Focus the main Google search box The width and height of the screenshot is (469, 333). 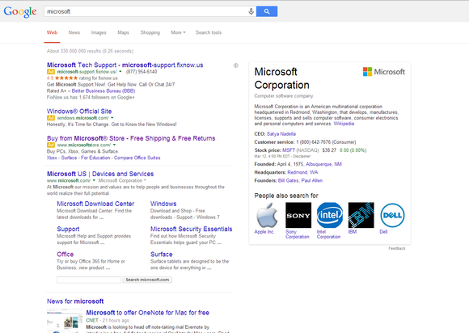click(x=146, y=11)
